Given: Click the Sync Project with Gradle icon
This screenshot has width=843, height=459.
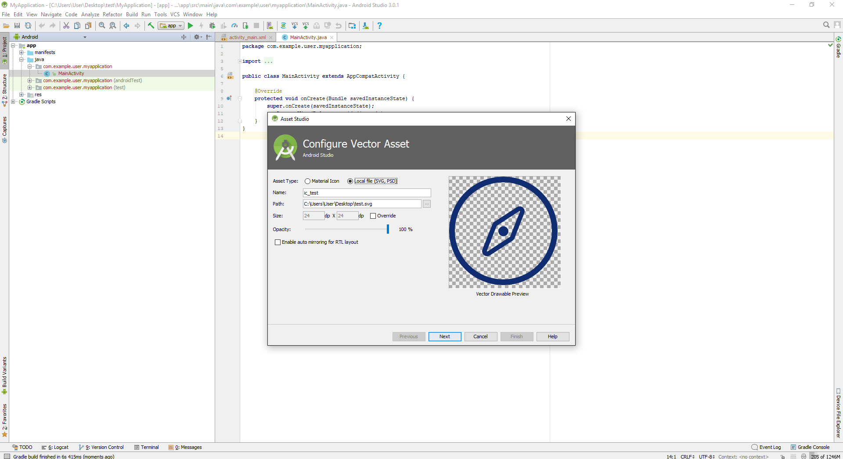Looking at the screenshot, I should (283, 26).
